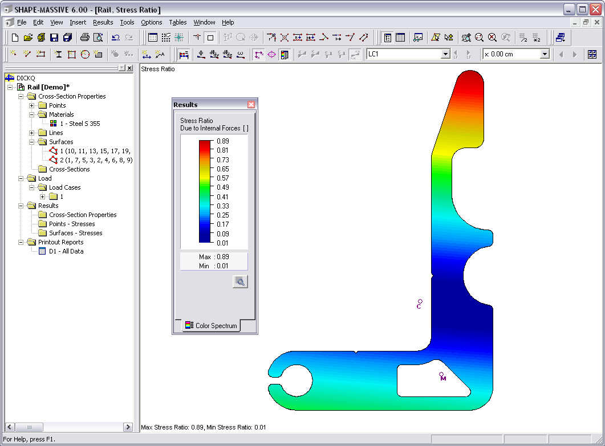Screen dimensions: 605x446
Task: Expand the Lines folder in tree
Action: [x=31, y=133]
